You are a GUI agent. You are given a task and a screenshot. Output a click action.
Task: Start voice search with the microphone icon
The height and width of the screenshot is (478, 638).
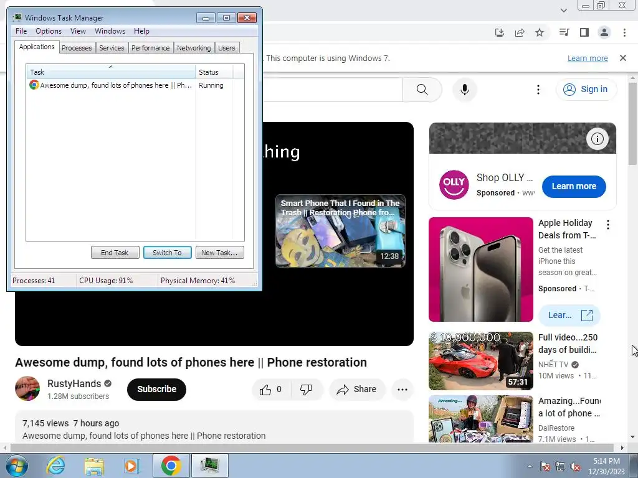pyautogui.click(x=465, y=90)
